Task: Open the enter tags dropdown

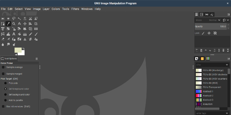Action: click(227, 113)
